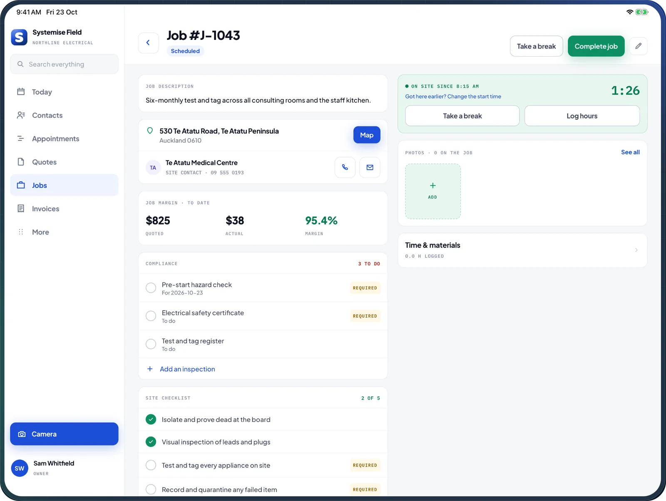Click the battery indicator in the status bar
This screenshot has width=666, height=501.
(x=642, y=12)
